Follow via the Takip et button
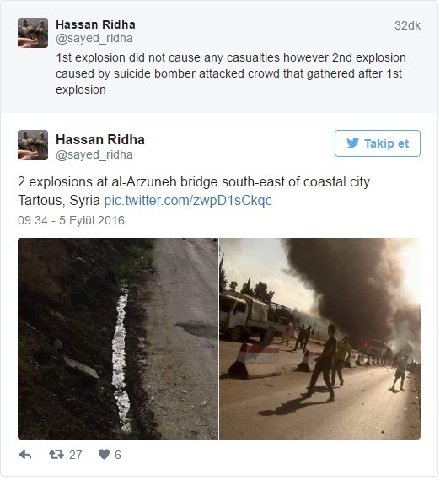The height and width of the screenshot is (480, 440). point(378,143)
